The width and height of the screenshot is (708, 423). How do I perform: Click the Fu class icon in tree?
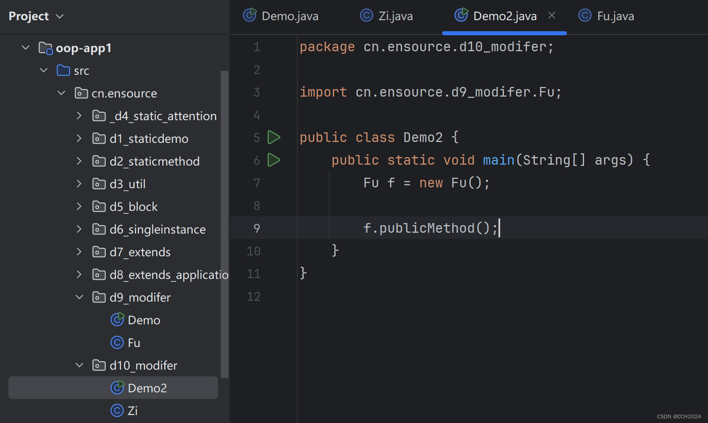[x=117, y=343]
